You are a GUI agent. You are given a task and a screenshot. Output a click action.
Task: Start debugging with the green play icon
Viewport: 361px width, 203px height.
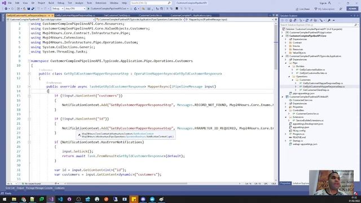pos(89,9)
